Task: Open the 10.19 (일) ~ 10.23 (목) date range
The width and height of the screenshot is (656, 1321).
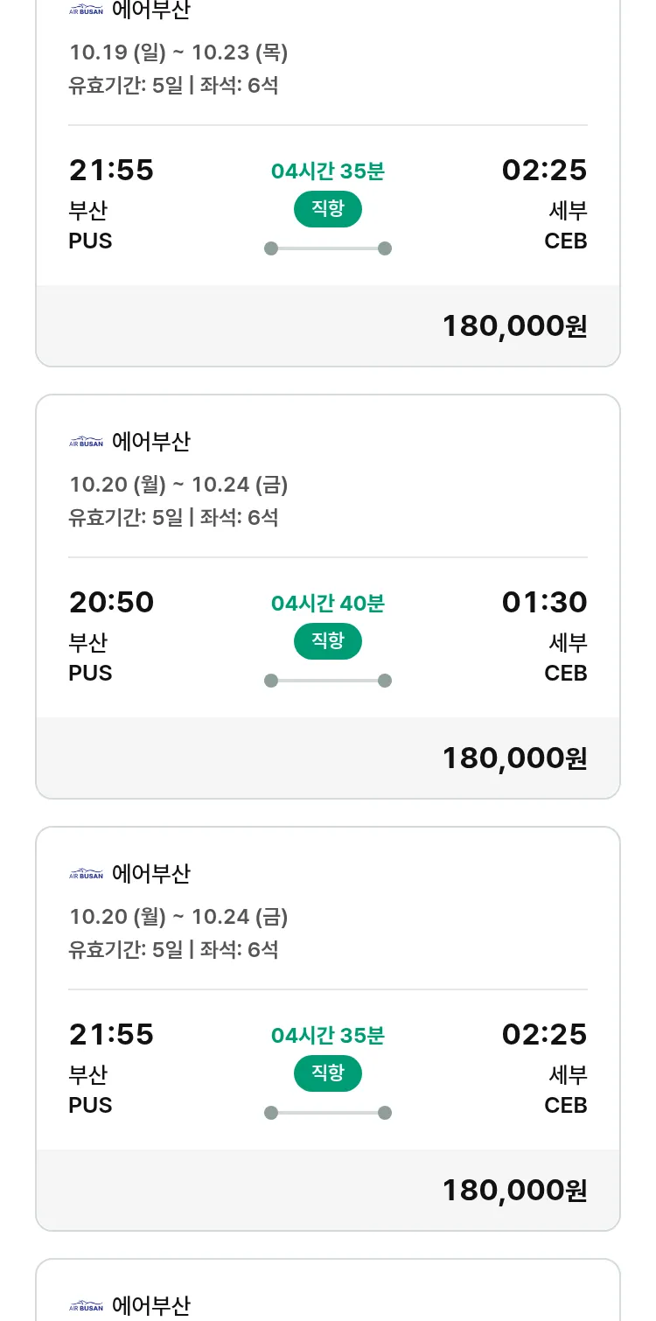Action: pyautogui.click(x=178, y=52)
